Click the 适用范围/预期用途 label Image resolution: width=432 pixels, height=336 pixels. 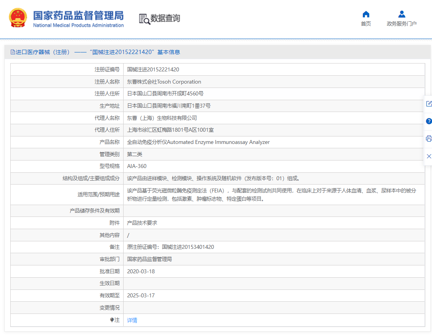pyautogui.click(x=99, y=194)
